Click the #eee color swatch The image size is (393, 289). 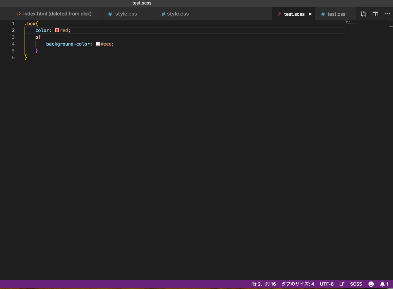pyautogui.click(x=98, y=44)
